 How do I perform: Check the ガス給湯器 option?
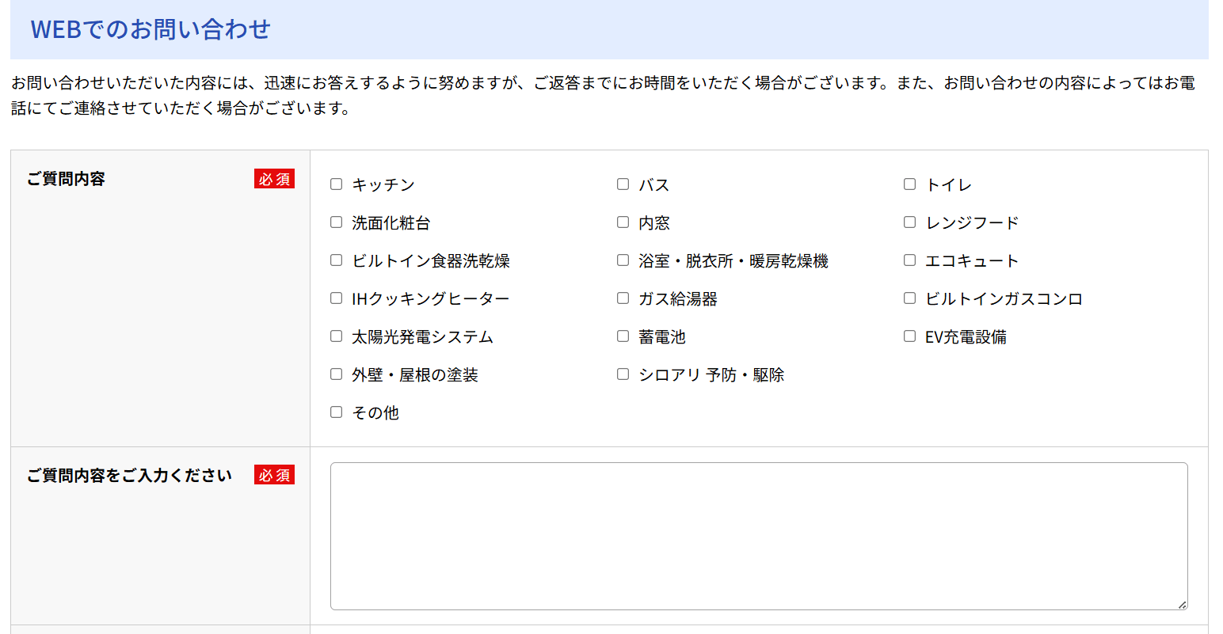tap(623, 298)
